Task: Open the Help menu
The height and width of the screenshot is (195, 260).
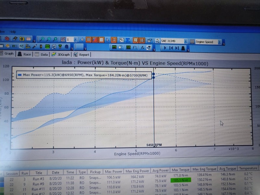Action: [x=13, y=32]
